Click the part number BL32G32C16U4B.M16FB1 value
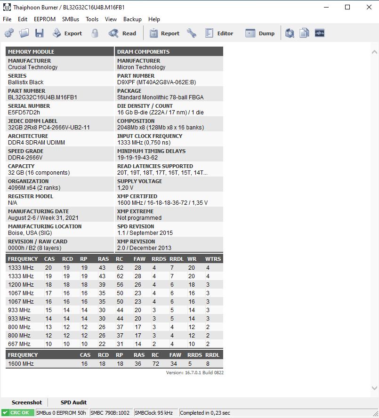This screenshot has height=418, width=379. [x=42, y=97]
